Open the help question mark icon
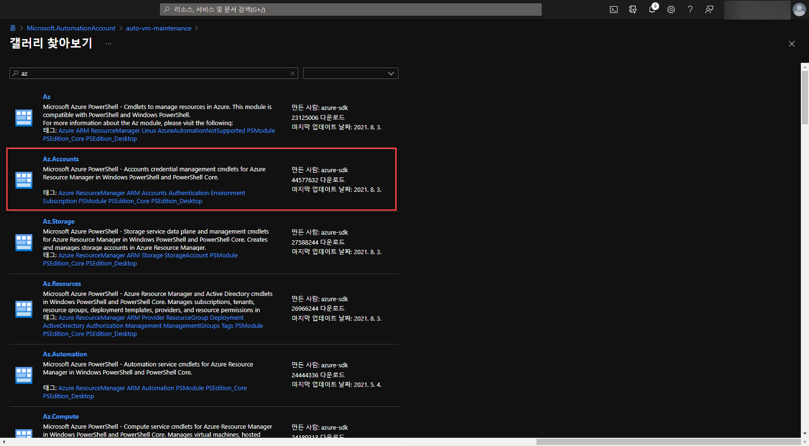The width and height of the screenshot is (809, 446). pyautogui.click(x=690, y=9)
